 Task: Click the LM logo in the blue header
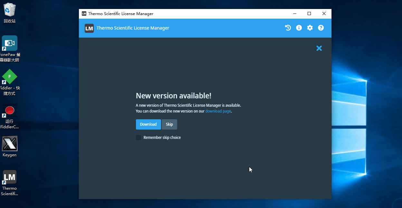(89, 28)
